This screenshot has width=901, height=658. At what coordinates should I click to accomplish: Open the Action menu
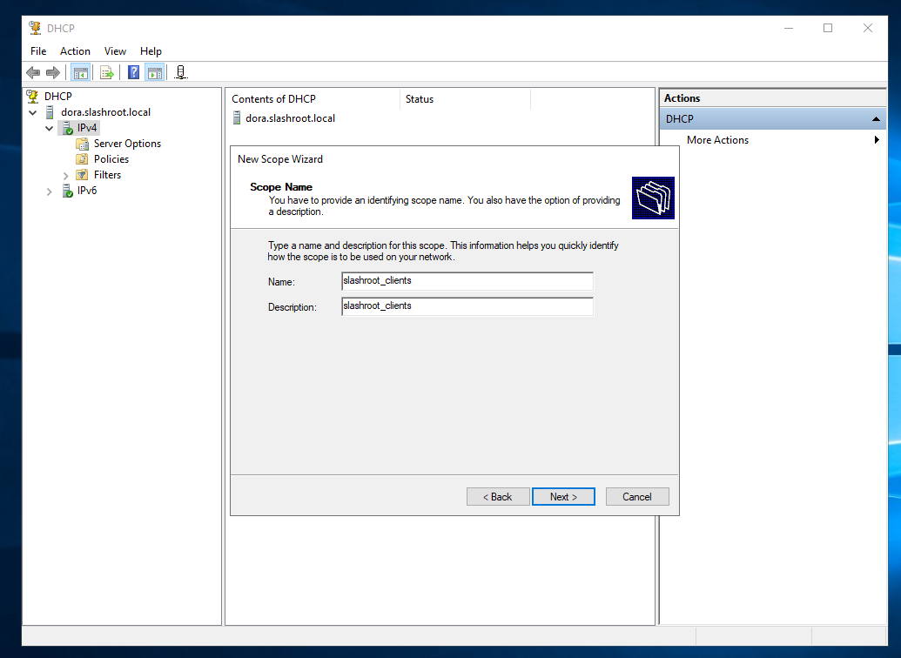pyautogui.click(x=75, y=51)
